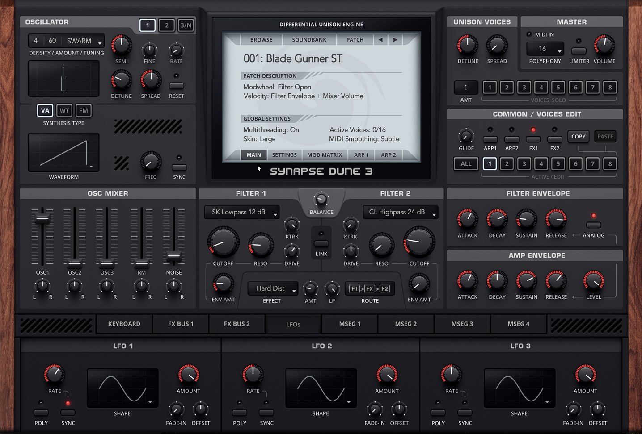Open the MSEG 2 tab
This screenshot has height=434, width=642.
pos(405,323)
